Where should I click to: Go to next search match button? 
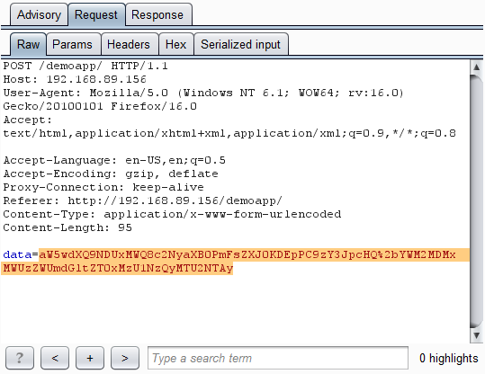click(125, 358)
